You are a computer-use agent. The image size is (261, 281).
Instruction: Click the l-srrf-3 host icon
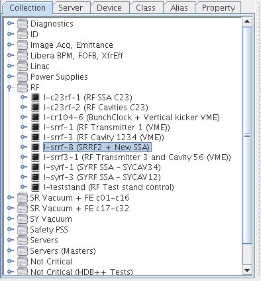point(35,137)
